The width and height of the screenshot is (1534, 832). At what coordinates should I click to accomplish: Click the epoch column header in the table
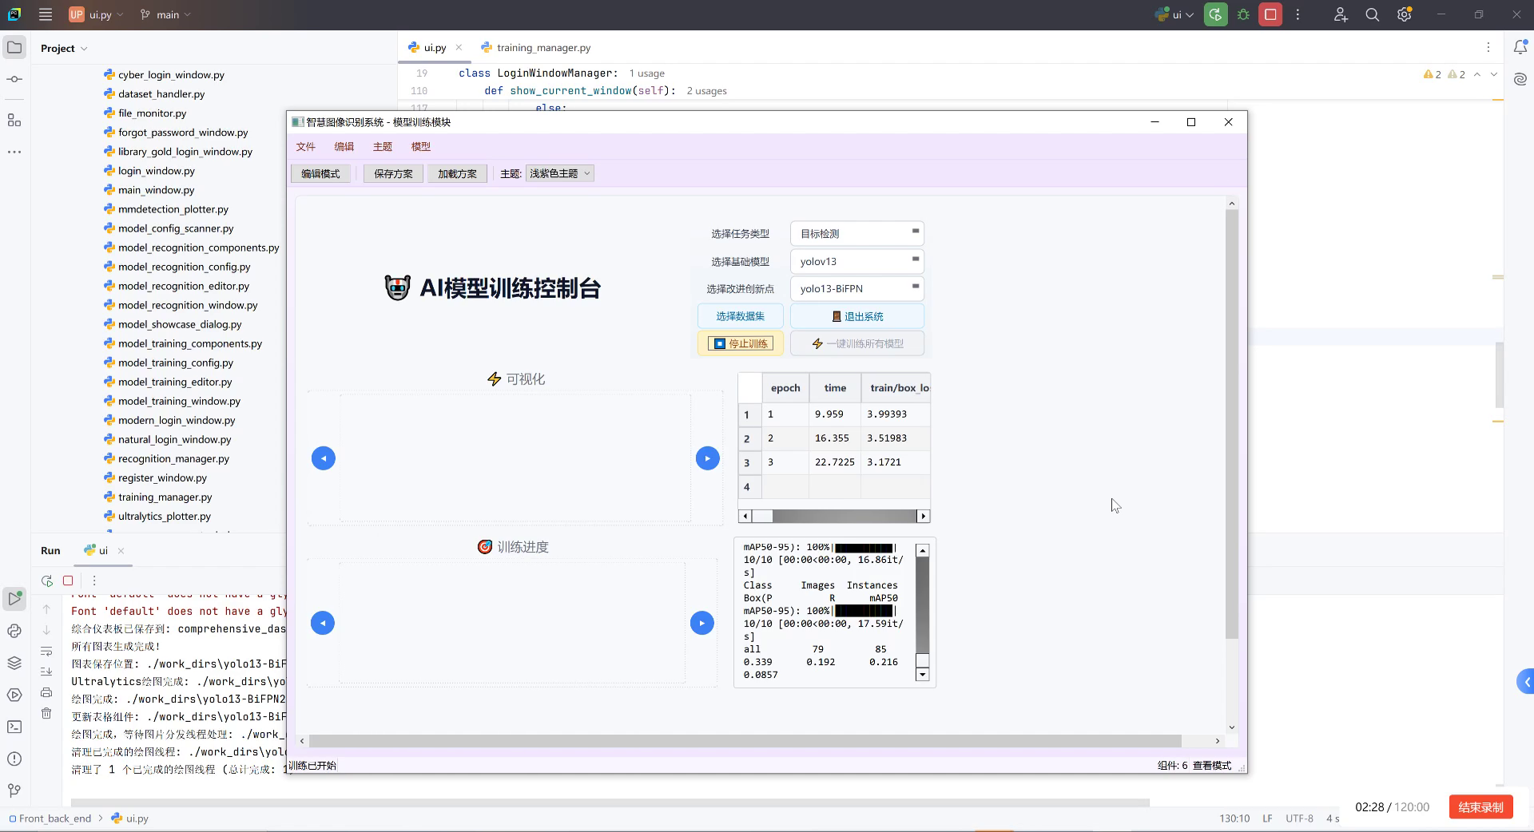click(x=785, y=388)
